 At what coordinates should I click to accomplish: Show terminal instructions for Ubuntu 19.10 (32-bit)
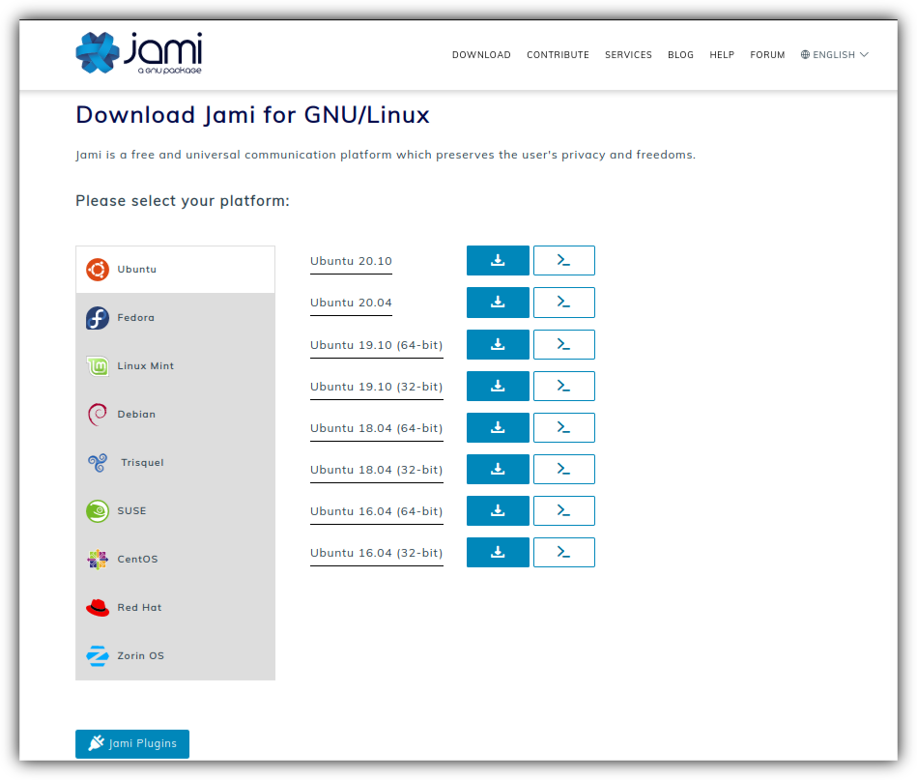[x=563, y=386]
